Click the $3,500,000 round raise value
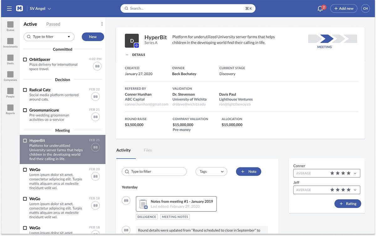Image resolution: width=376 pixels, height=236 pixels. tap(134, 125)
